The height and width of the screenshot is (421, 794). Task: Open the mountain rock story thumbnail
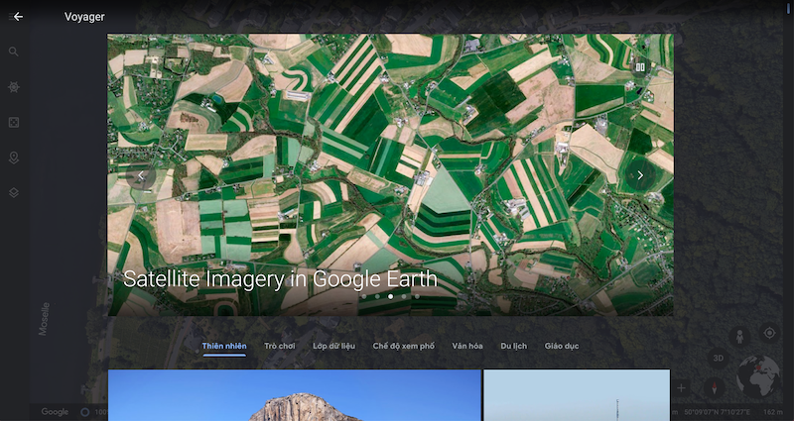[x=294, y=395]
